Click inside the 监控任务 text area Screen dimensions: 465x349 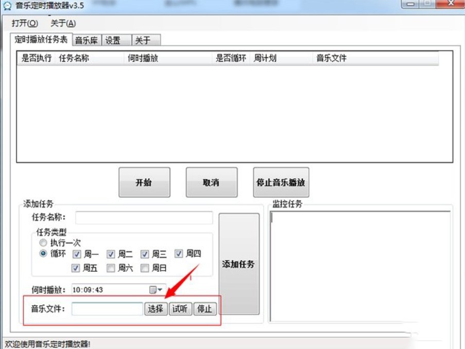coord(360,266)
